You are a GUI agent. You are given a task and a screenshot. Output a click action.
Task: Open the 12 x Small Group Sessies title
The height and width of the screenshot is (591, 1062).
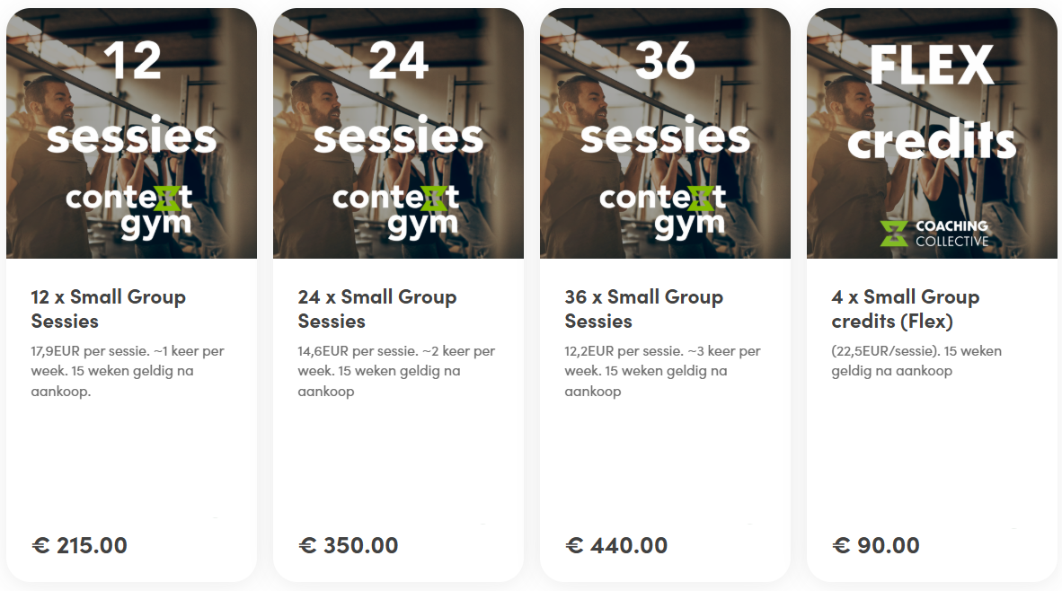[109, 309]
